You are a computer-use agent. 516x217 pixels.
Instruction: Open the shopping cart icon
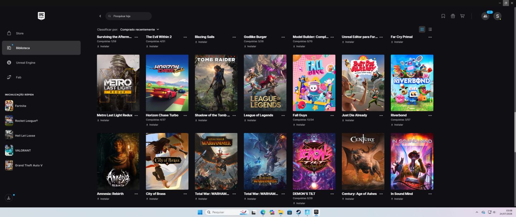click(x=462, y=16)
